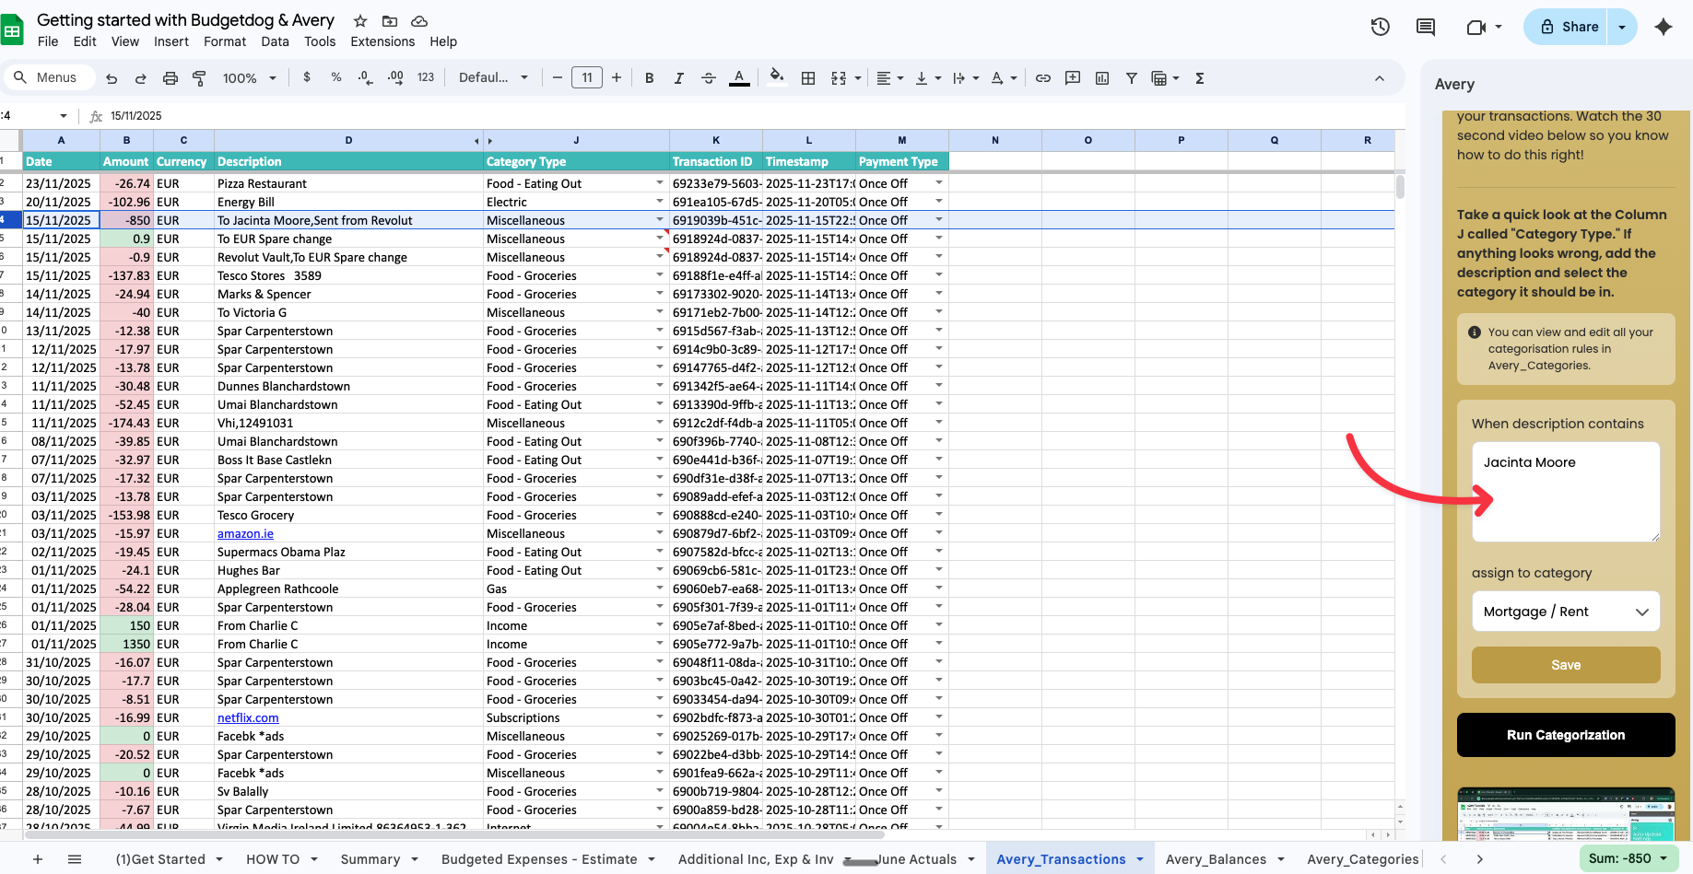Open the borders tool
Screen dimensions: 1693x874
(x=808, y=78)
